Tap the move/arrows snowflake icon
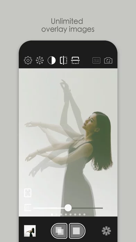The image size is (136, 242). [x=40, y=60]
